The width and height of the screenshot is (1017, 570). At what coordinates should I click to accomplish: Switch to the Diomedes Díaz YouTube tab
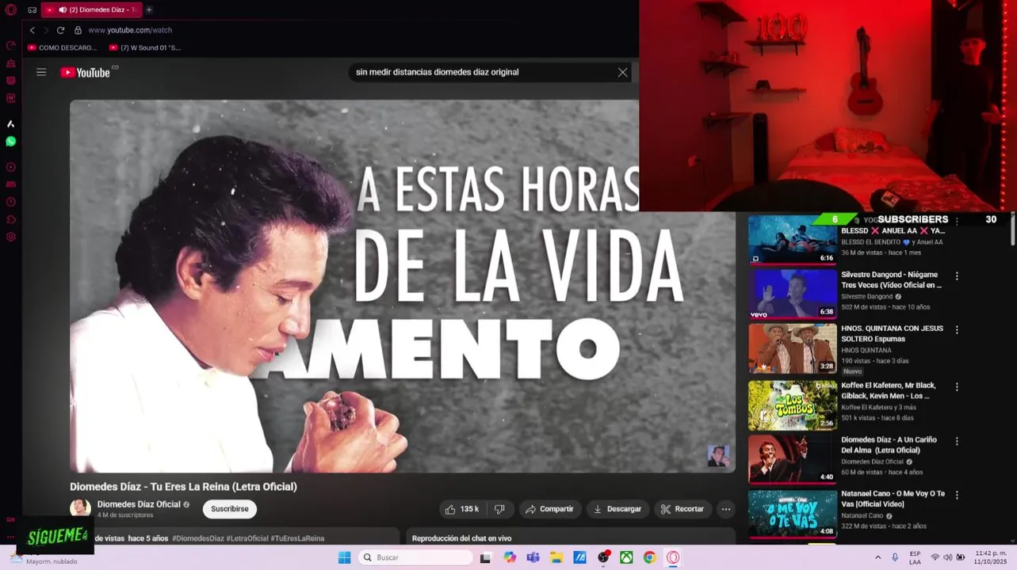point(90,9)
